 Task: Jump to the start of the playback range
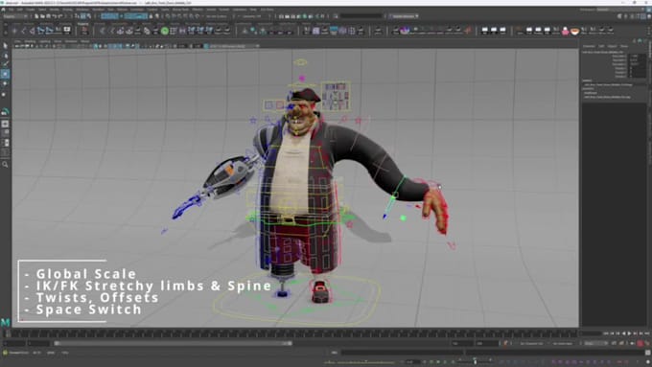pyautogui.click(x=606, y=333)
